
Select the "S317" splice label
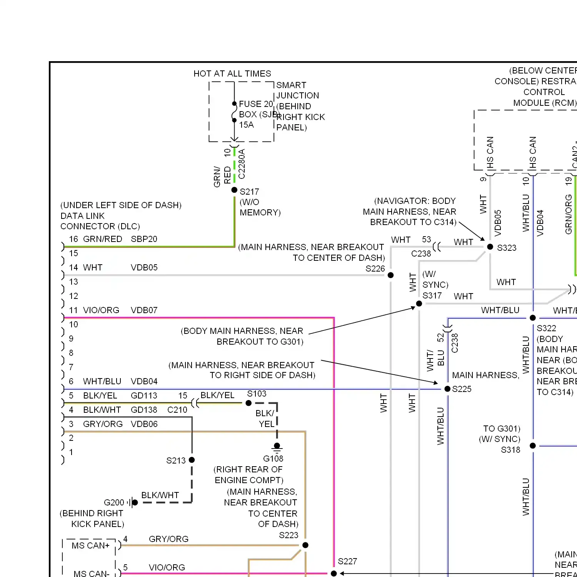pos(432,295)
